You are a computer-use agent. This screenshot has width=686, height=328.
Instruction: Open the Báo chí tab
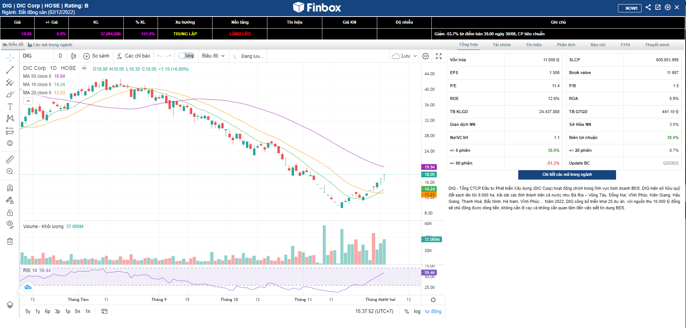point(598,45)
